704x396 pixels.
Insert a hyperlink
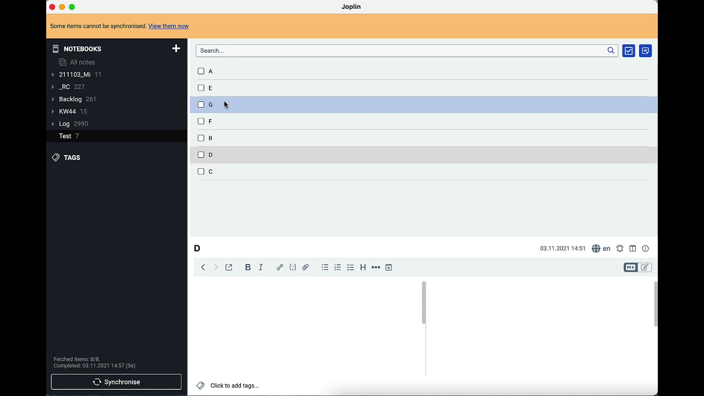tap(280, 267)
